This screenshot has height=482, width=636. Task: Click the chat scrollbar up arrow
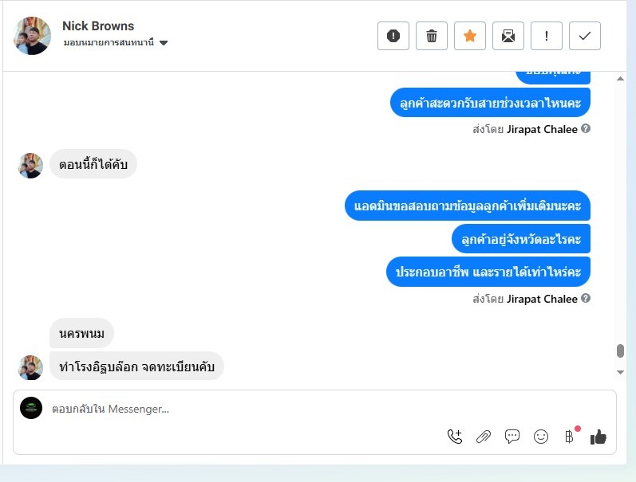pyautogui.click(x=620, y=79)
